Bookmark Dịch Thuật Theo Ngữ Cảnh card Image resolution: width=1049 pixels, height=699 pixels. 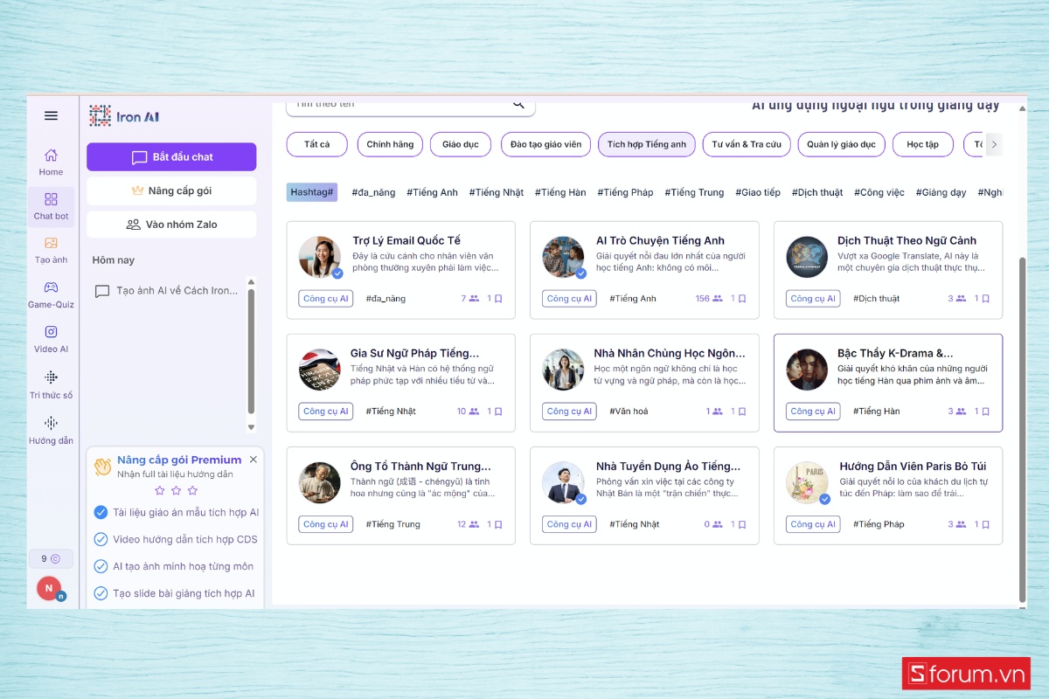click(985, 299)
